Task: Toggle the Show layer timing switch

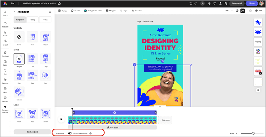Action: 70,133
